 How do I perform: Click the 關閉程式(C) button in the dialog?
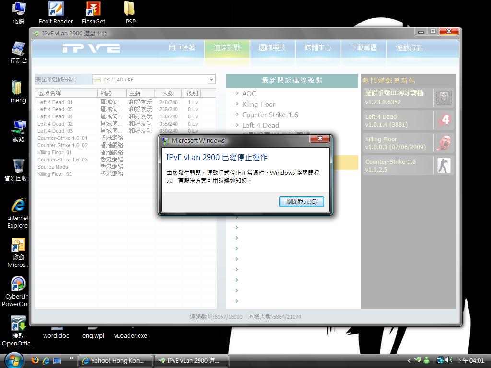point(301,202)
